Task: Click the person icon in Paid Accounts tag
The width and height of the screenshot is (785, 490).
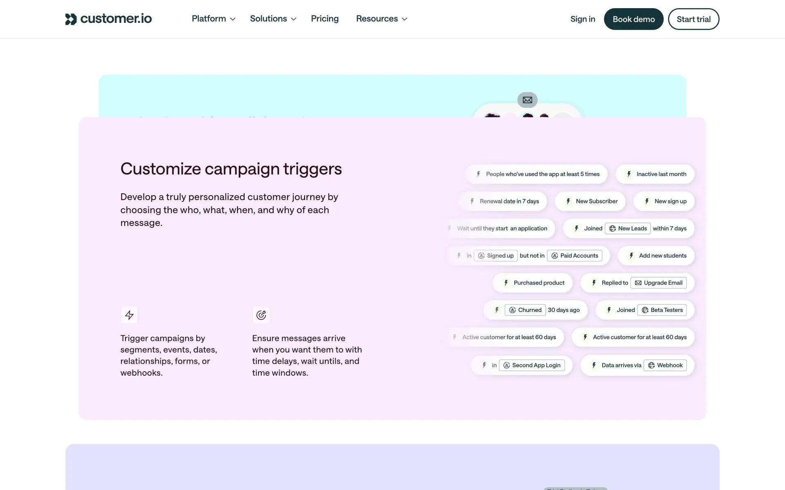Action: point(555,256)
